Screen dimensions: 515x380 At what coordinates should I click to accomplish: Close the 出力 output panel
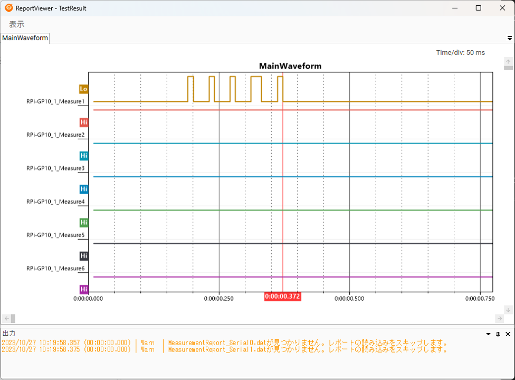click(x=508, y=334)
